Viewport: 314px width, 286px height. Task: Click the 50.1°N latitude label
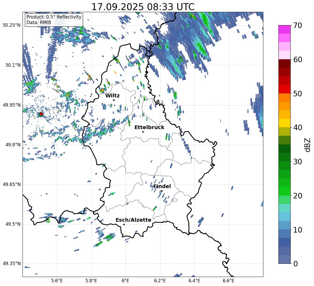(x=13, y=65)
